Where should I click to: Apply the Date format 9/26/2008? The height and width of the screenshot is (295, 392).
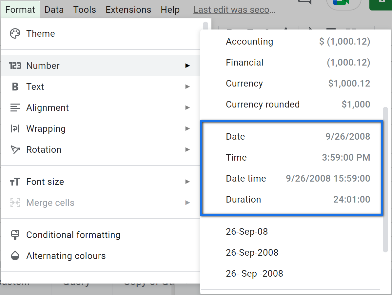click(x=291, y=136)
